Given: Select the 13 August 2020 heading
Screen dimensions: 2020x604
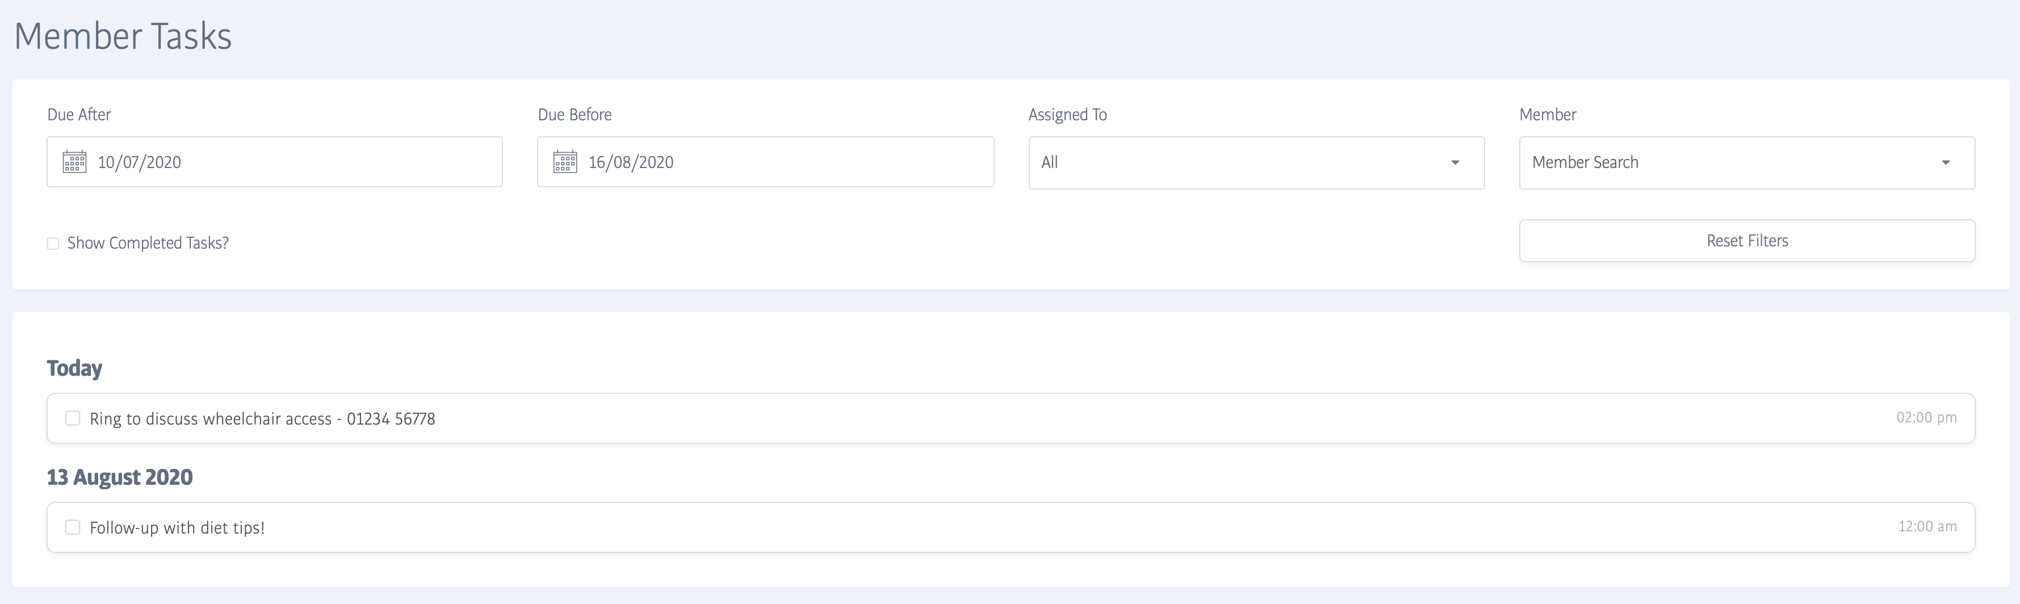Looking at the screenshot, I should (120, 477).
